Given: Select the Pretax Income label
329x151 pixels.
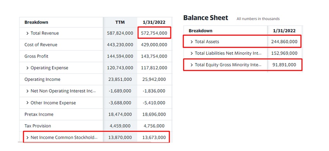Looking at the screenshot, I should (x=39, y=114).
